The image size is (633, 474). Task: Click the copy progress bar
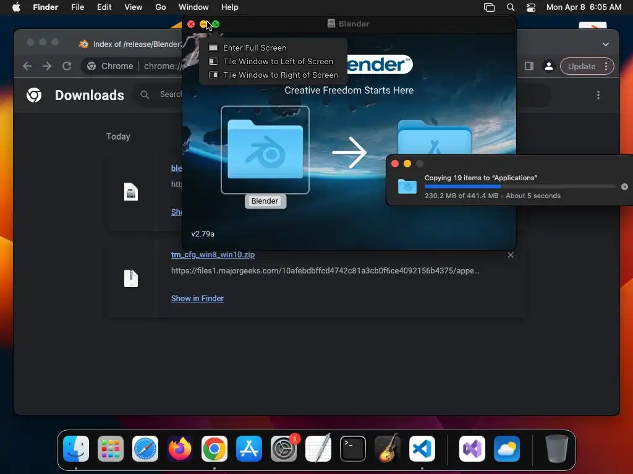[520, 186]
